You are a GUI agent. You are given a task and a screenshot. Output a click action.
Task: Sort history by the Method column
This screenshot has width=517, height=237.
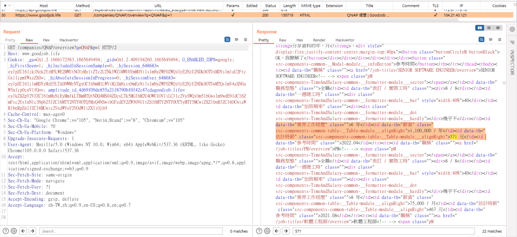[83, 6]
